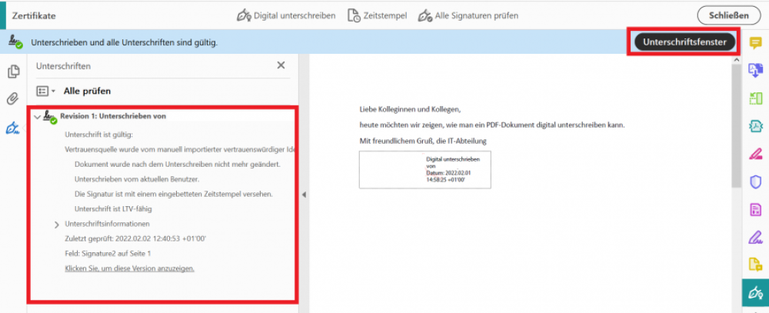Open the purple Fill & Sign pen tool

(755, 237)
